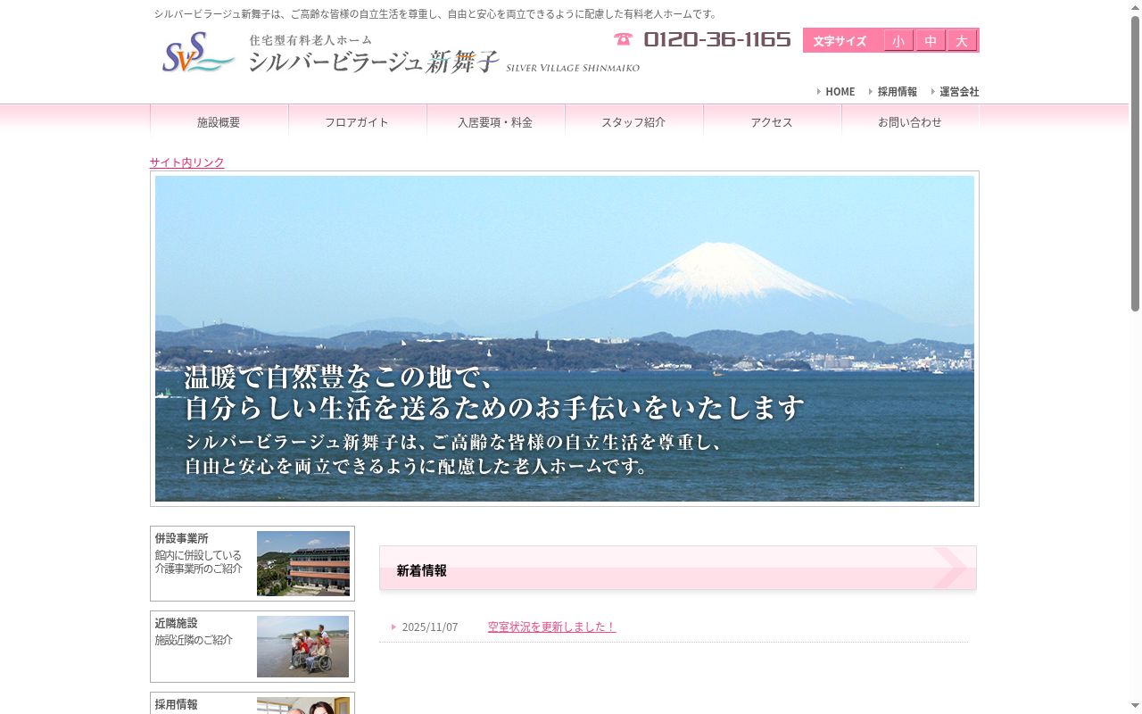Follow the サイト内リンク link
Image resolution: width=1142 pixels, height=714 pixels.
[x=186, y=162]
